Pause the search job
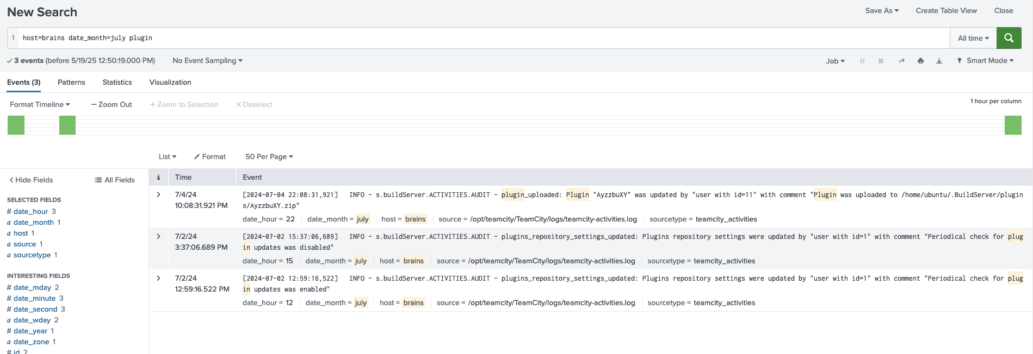Image resolution: width=1033 pixels, height=354 pixels. click(862, 61)
